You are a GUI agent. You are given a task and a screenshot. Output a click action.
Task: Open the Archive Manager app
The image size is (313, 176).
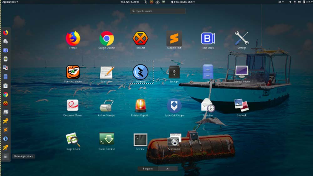point(106,106)
